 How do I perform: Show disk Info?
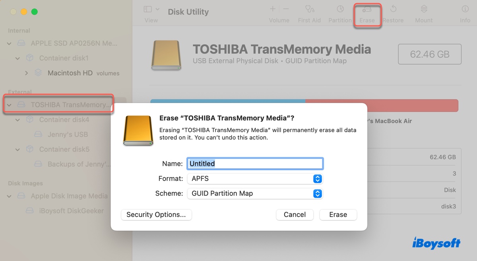(465, 10)
